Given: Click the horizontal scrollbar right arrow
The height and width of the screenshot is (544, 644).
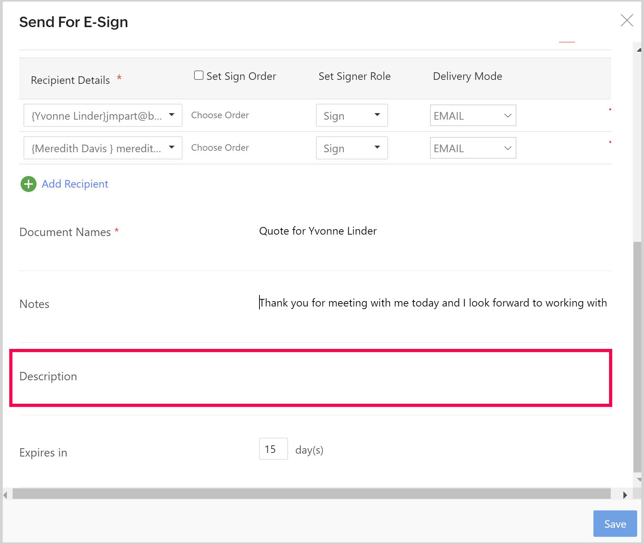Looking at the screenshot, I should 625,495.
